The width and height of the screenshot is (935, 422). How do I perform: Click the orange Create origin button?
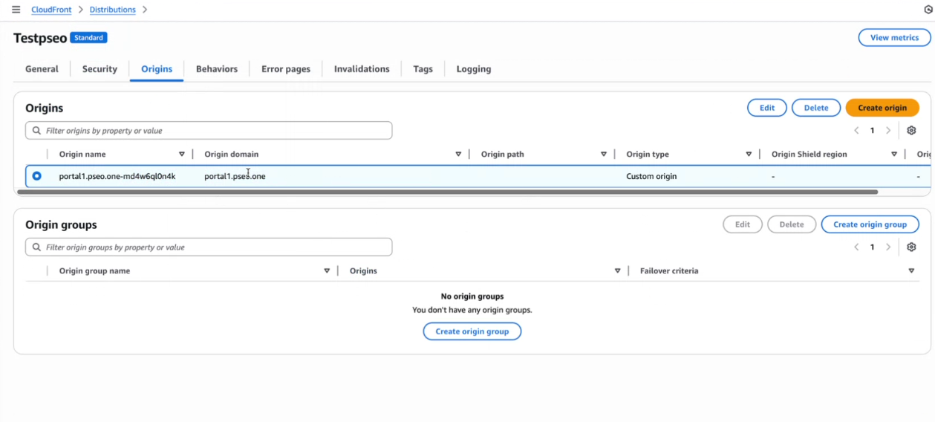coord(882,108)
